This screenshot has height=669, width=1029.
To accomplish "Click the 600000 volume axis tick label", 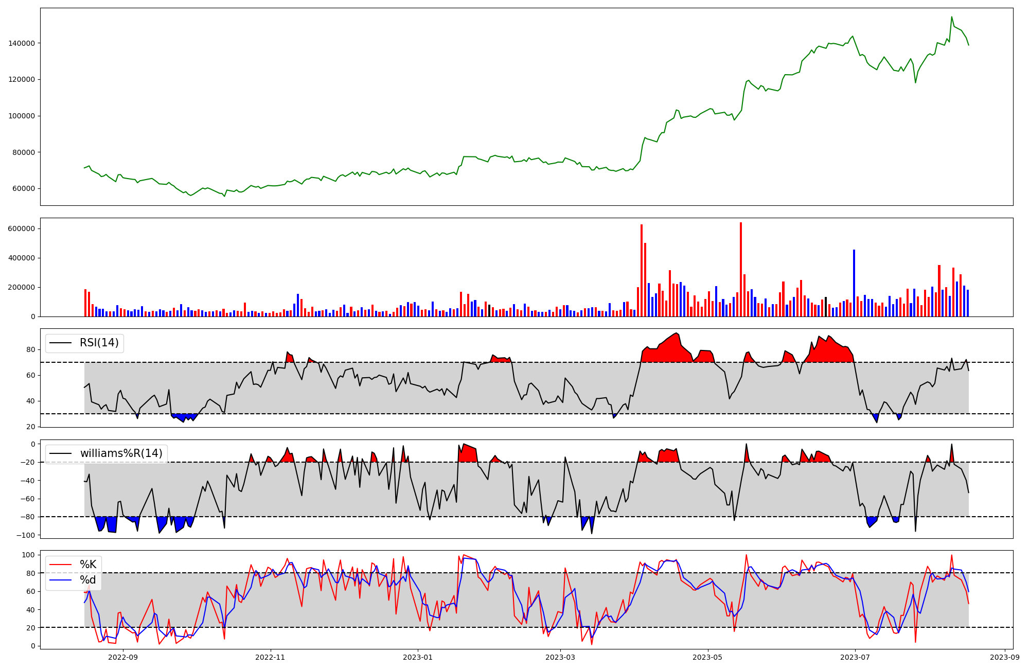I will (x=22, y=228).
